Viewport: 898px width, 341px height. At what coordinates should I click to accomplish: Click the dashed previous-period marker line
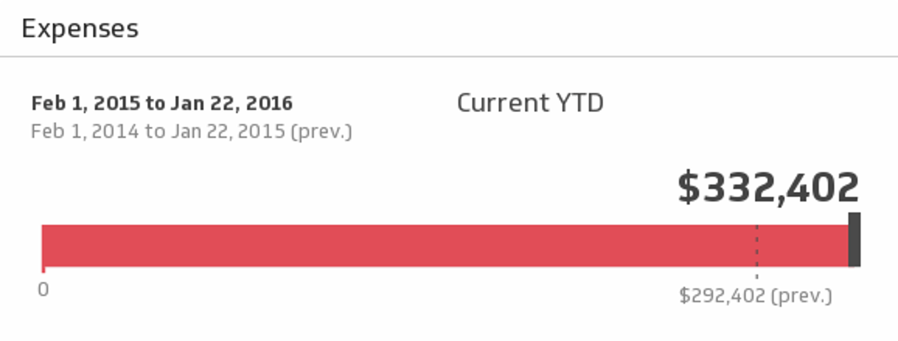[x=757, y=246]
